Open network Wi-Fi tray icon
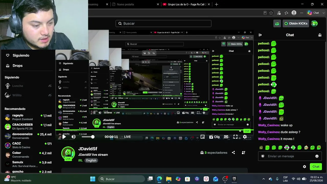 click(x=293, y=179)
